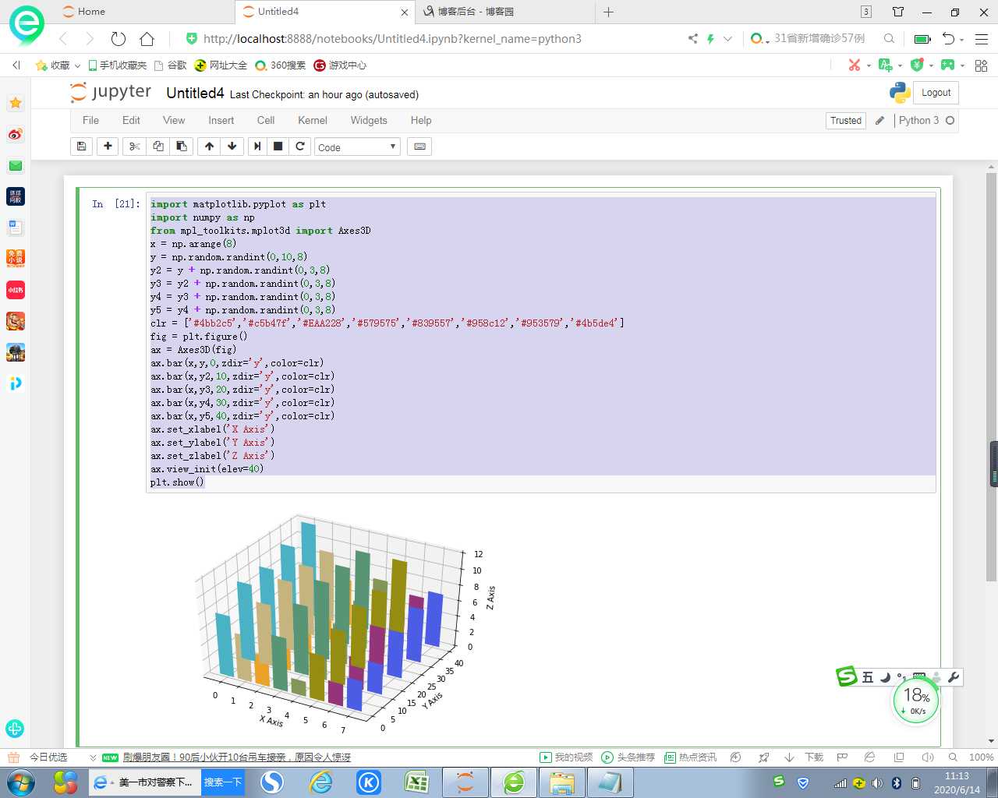Screen dimensions: 998x798
Task: Open 下载 downloads in status bar
Action: (x=804, y=757)
